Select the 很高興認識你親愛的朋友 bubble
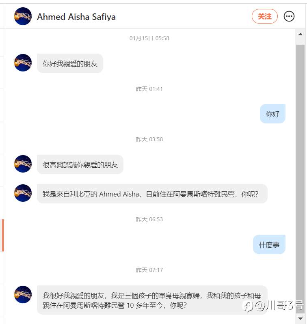The height and width of the screenshot is (324, 307). pos(80,164)
